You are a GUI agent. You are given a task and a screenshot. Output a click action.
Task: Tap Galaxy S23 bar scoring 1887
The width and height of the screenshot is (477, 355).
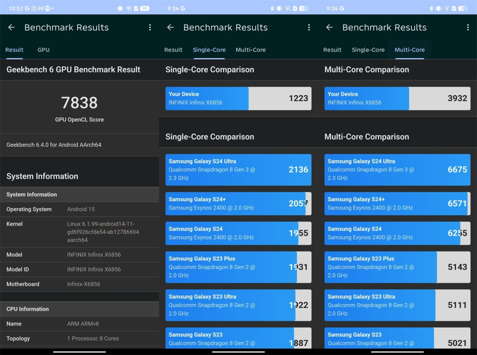pos(238,338)
